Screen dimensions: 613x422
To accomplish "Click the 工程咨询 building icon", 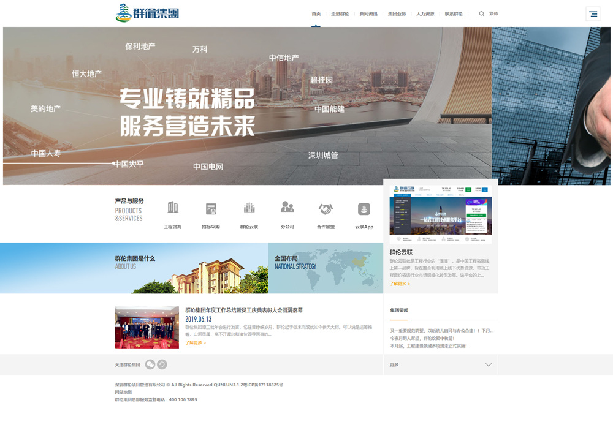I will (x=172, y=208).
